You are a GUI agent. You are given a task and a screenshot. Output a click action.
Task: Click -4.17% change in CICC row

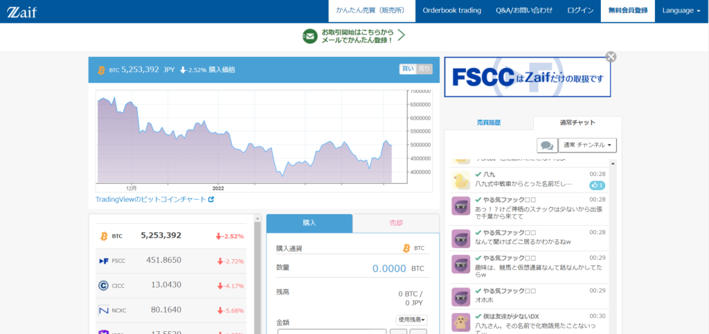pos(230,286)
